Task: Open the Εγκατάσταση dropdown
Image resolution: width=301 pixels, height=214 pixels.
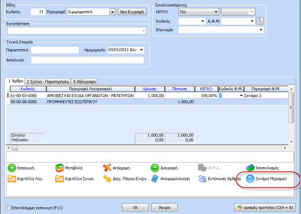Action: [x=143, y=31]
